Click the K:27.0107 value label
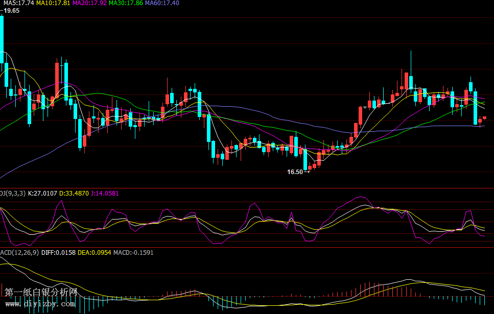 click(x=42, y=194)
